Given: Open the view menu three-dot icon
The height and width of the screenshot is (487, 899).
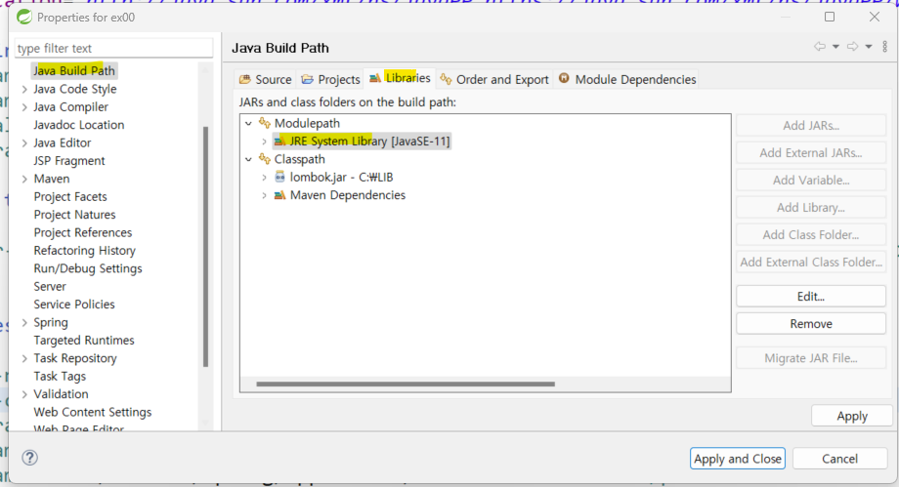Looking at the screenshot, I should (x=884, y=47).
